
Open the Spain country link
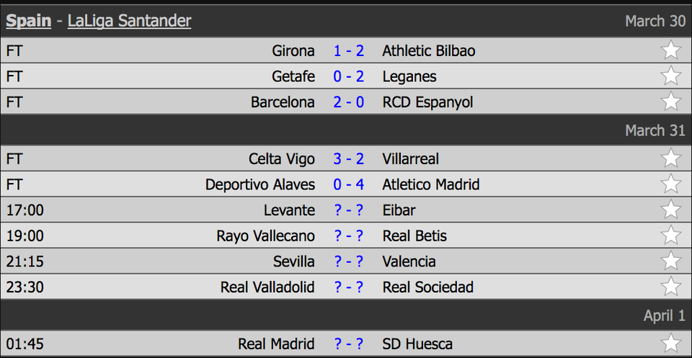29,21
